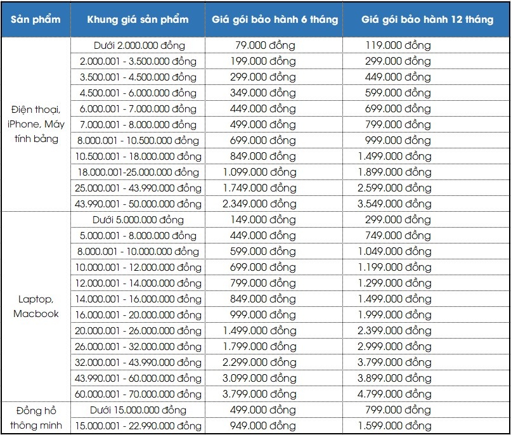Click the "Dưới 2.000.000 đồng" price range
Viewport: 511px width, 435px height.
pyautogui.click(x=138, y=46)
